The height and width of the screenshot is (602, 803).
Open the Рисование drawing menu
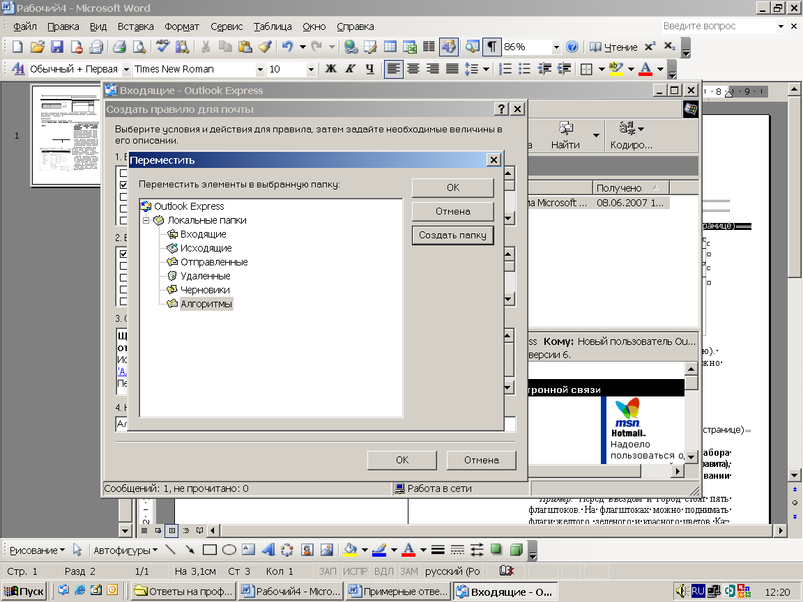point(38,550)
